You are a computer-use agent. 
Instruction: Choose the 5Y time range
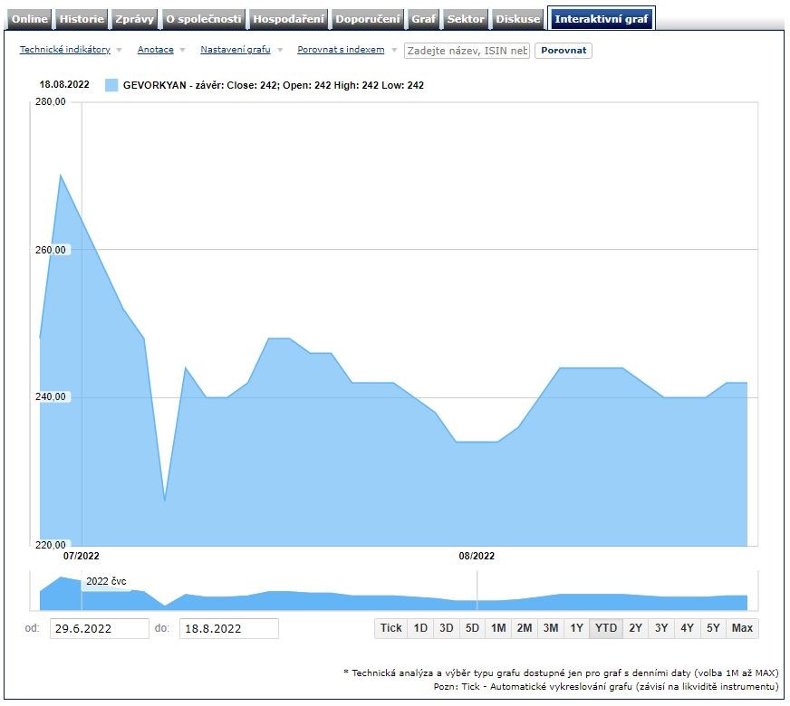[x=713, y=628]
